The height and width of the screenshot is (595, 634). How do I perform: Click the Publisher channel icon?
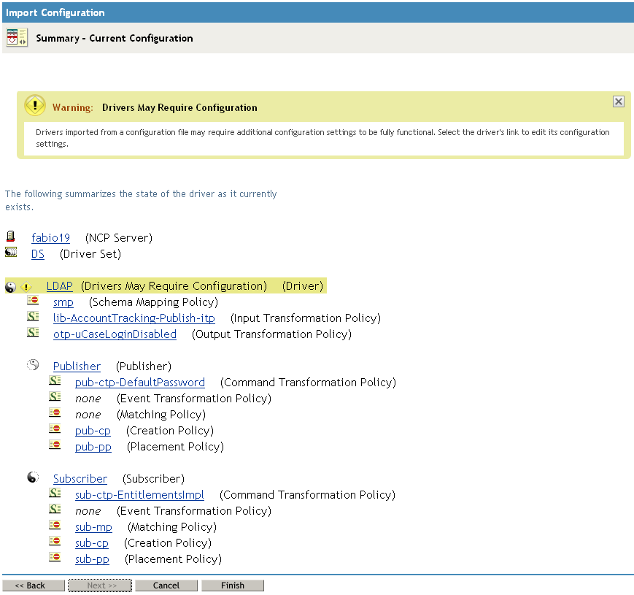click(x=33, y=365)
